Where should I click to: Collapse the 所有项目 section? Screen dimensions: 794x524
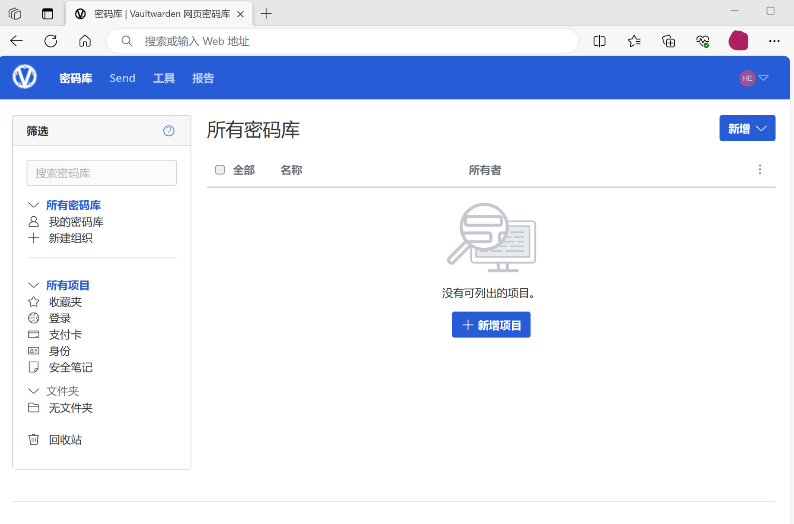34,285
